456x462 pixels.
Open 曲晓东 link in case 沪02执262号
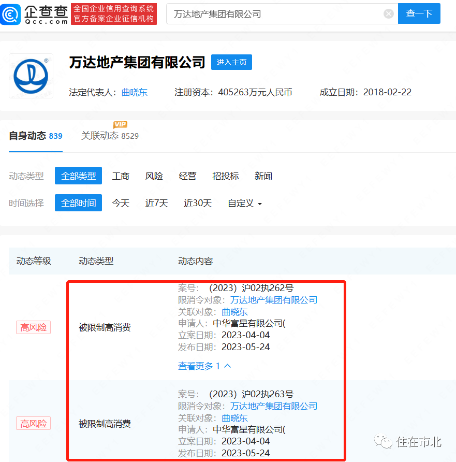[x=234, y=312]
